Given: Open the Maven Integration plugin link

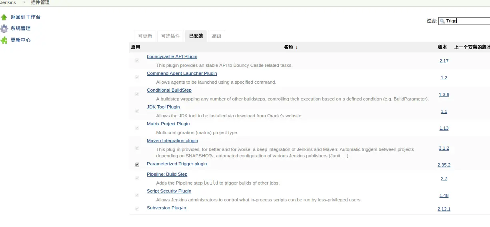Looking at the screenshot, I should [x=172, y=141].
